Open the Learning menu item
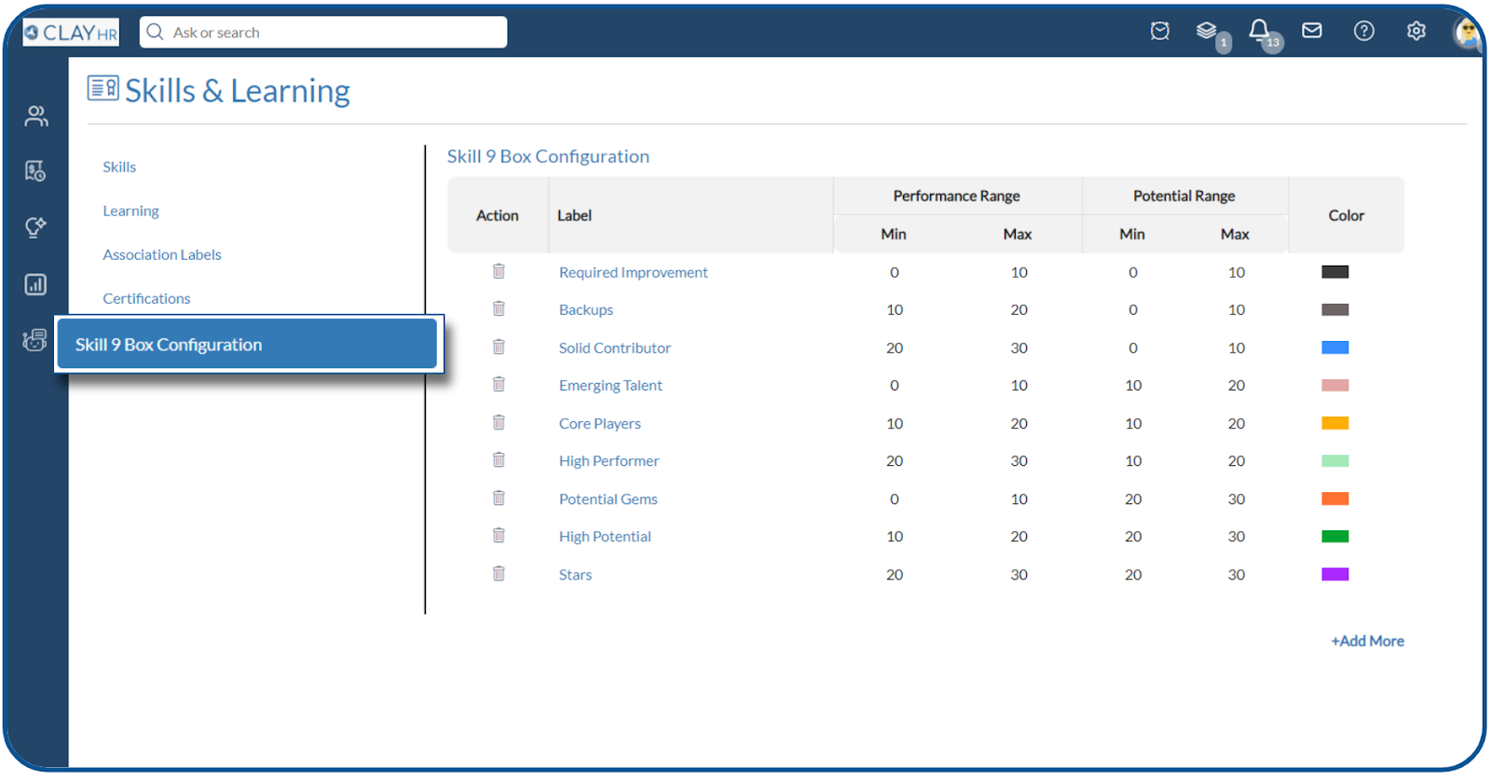 point(130,211)
